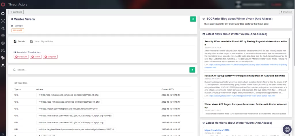The image size is (295, 136).
Task: Go back using the Dashboard button
Action: click(16, 12)
